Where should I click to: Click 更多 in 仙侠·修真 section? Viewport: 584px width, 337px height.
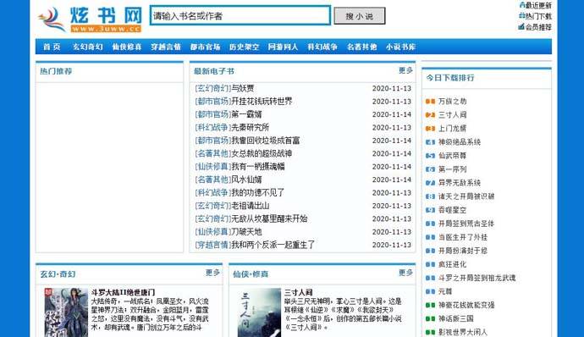pos(405,273)
